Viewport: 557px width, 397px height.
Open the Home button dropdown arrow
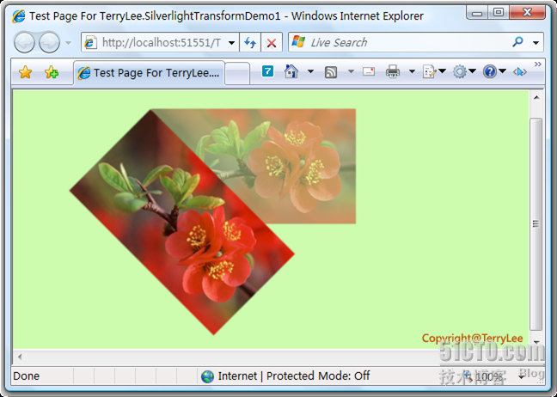[x=310, y=71]
